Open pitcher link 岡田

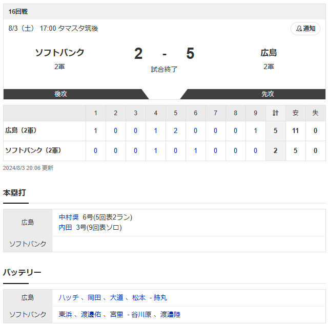[94, 297]
